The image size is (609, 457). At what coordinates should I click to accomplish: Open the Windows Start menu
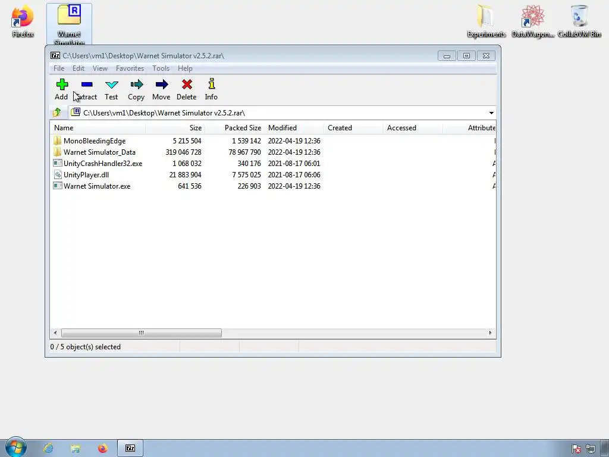[15, 447]
